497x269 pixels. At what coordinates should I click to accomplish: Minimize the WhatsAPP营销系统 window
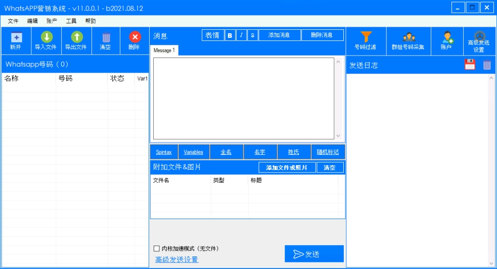(x=458, y=8)
